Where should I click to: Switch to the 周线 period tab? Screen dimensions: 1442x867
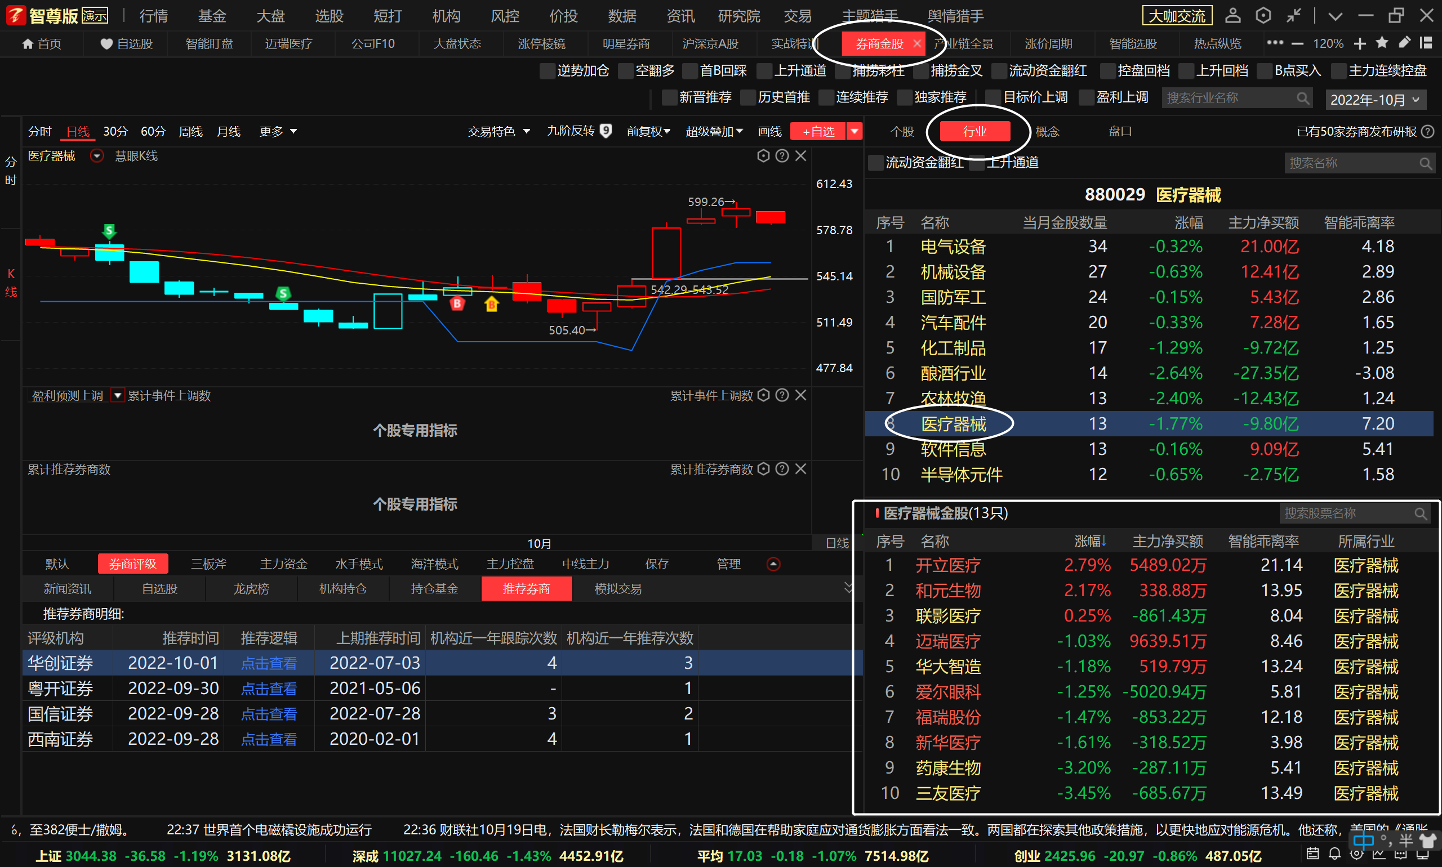190,131
